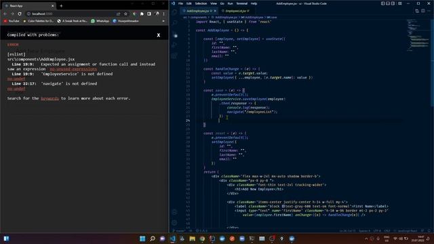Viewport: 434px width, 244px height.
Task: Split the editor right
Action: tap(423, 11)
